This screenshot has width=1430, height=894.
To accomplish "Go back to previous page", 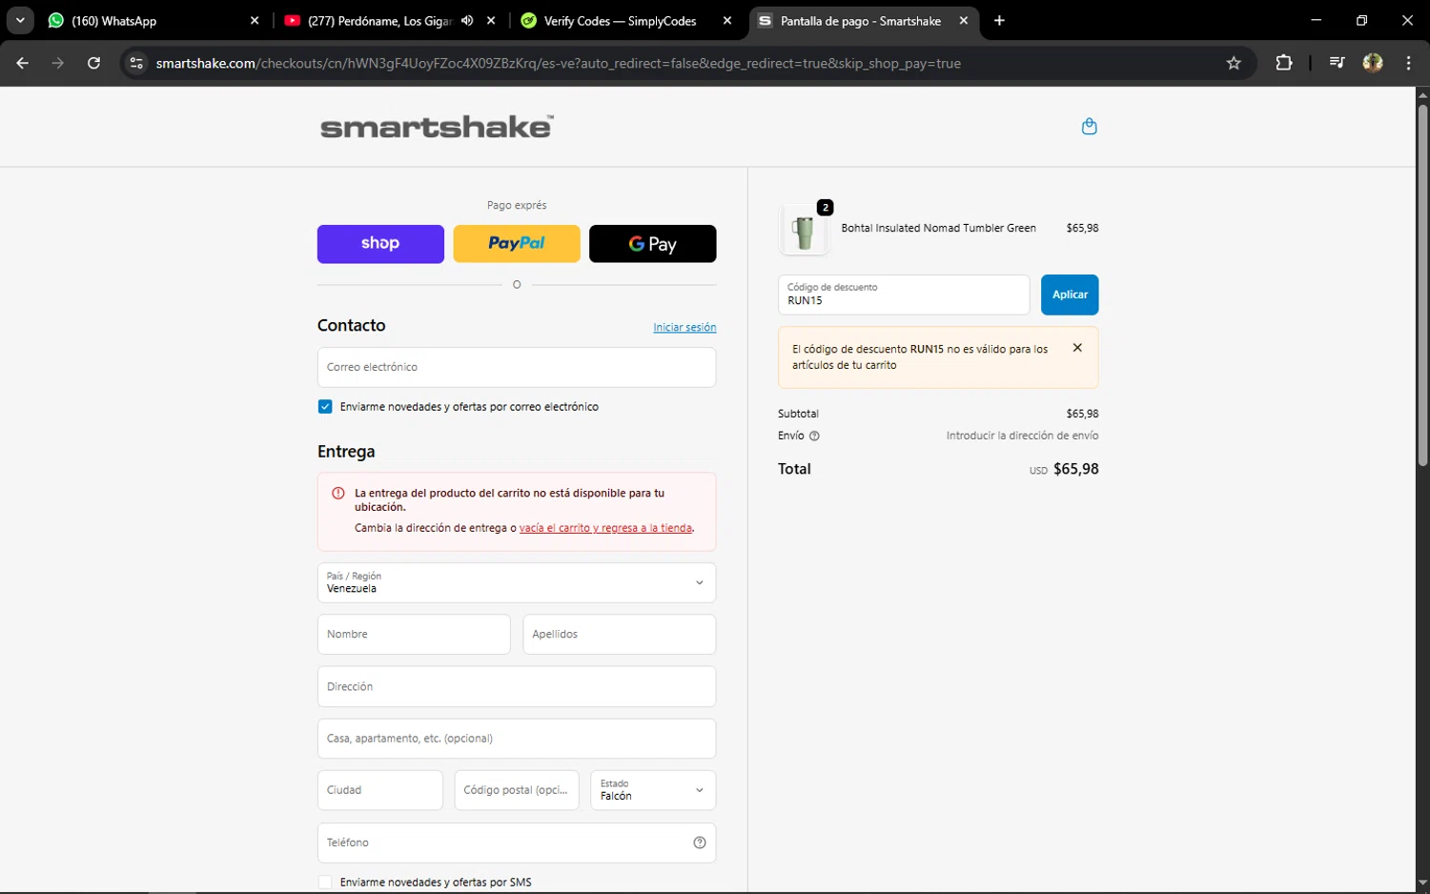I will click(x=23, y=63).
